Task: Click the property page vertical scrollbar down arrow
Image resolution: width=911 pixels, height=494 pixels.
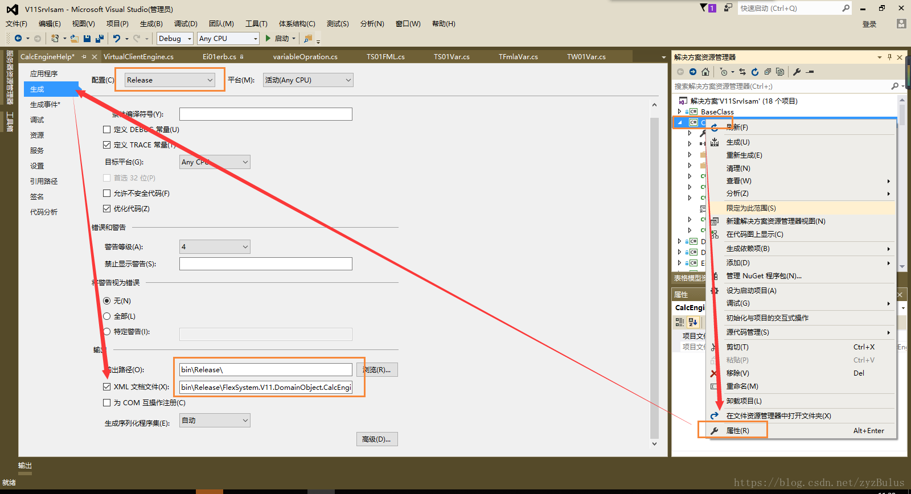Action: pyautogui.click(x=655, y=444)
